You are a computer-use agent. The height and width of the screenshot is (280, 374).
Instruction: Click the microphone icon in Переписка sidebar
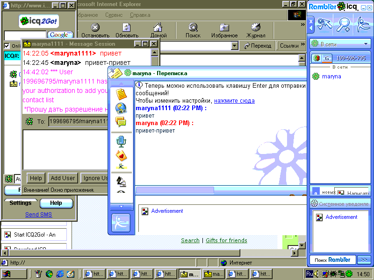point(121,141)
